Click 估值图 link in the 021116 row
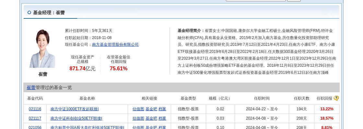 (138, 109)
